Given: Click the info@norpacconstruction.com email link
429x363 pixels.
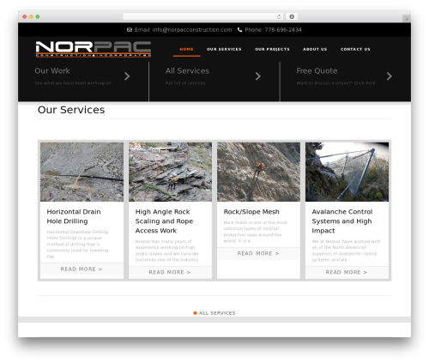Looking at the screenshot, I should 192,30.
